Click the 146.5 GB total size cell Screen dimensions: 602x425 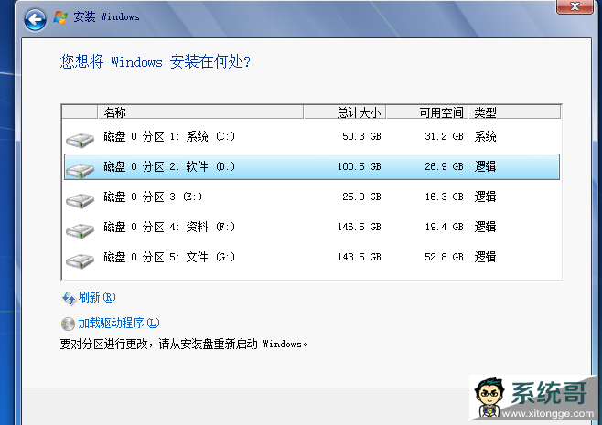[x=359, y=227]
